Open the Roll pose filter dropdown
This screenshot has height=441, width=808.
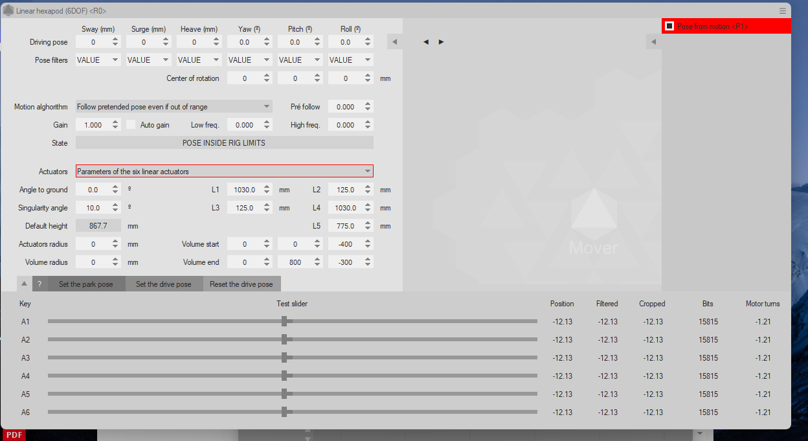tap(350, 60)
